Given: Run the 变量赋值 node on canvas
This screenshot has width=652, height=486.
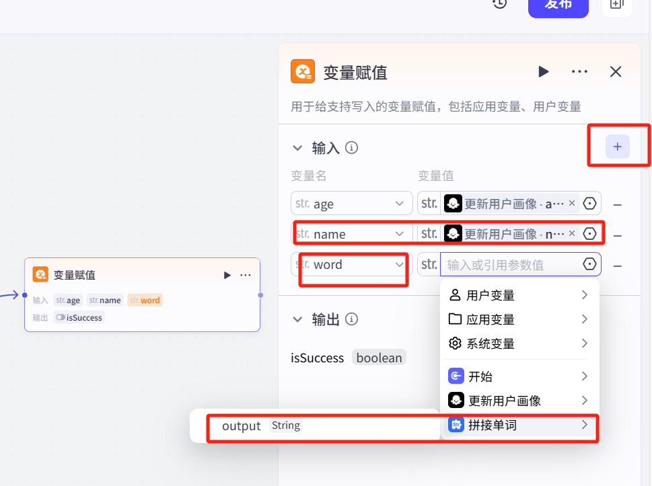Looking at the screenshot, I should [x=227, y=275].
